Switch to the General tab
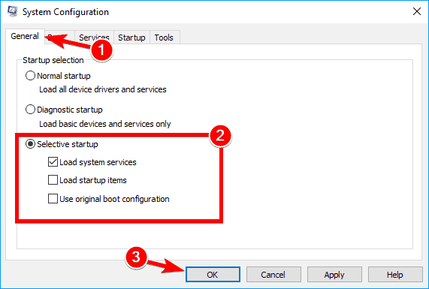The height and width of the screenshot is (289, 429). coord(25,36)
